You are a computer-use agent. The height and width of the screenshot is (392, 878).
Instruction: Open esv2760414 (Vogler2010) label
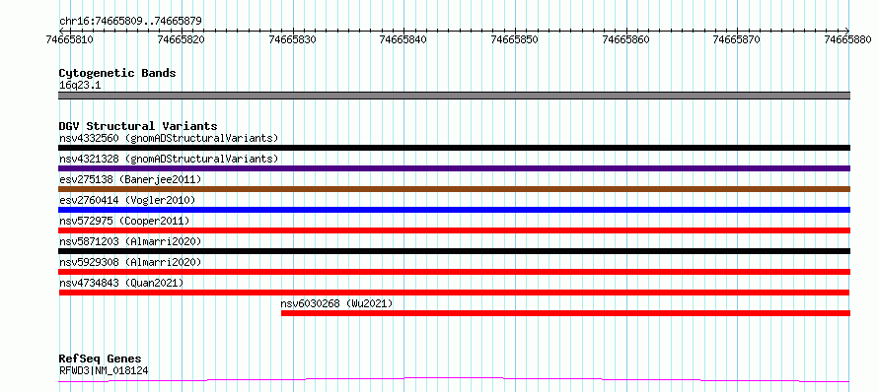[x=127, y=200]
